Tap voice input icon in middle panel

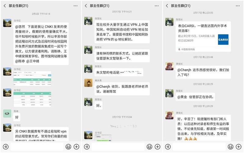pos(87,147)
